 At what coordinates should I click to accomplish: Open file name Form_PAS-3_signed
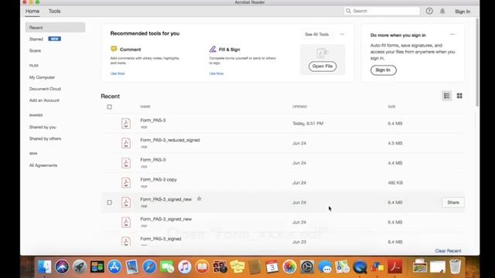161,239
